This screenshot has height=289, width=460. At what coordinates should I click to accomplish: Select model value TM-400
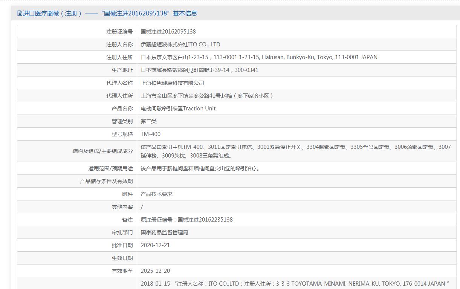[x=151, y=134]
